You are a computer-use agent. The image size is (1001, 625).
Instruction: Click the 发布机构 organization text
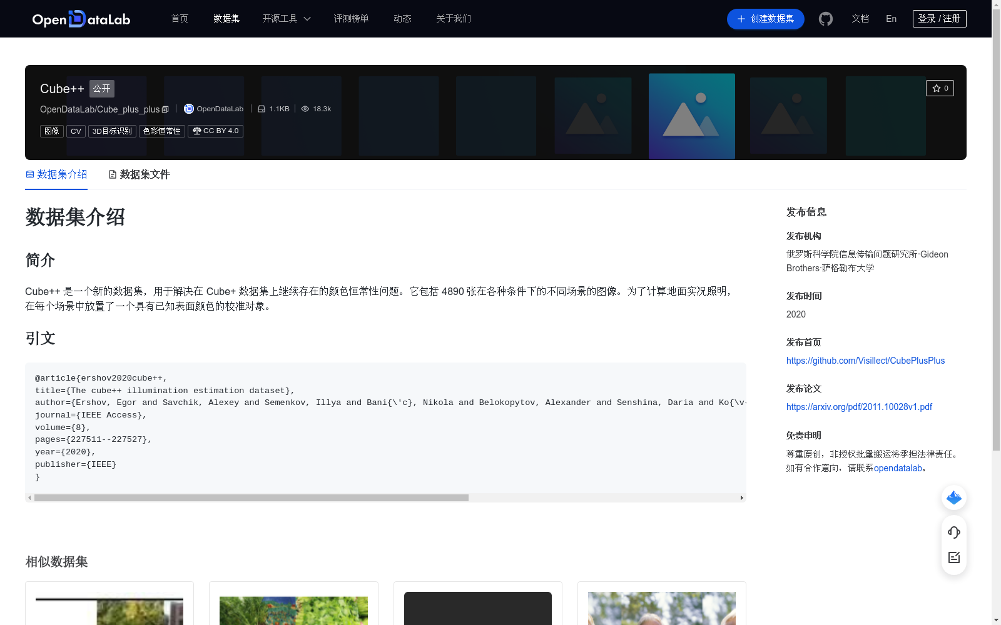(867, 261)
